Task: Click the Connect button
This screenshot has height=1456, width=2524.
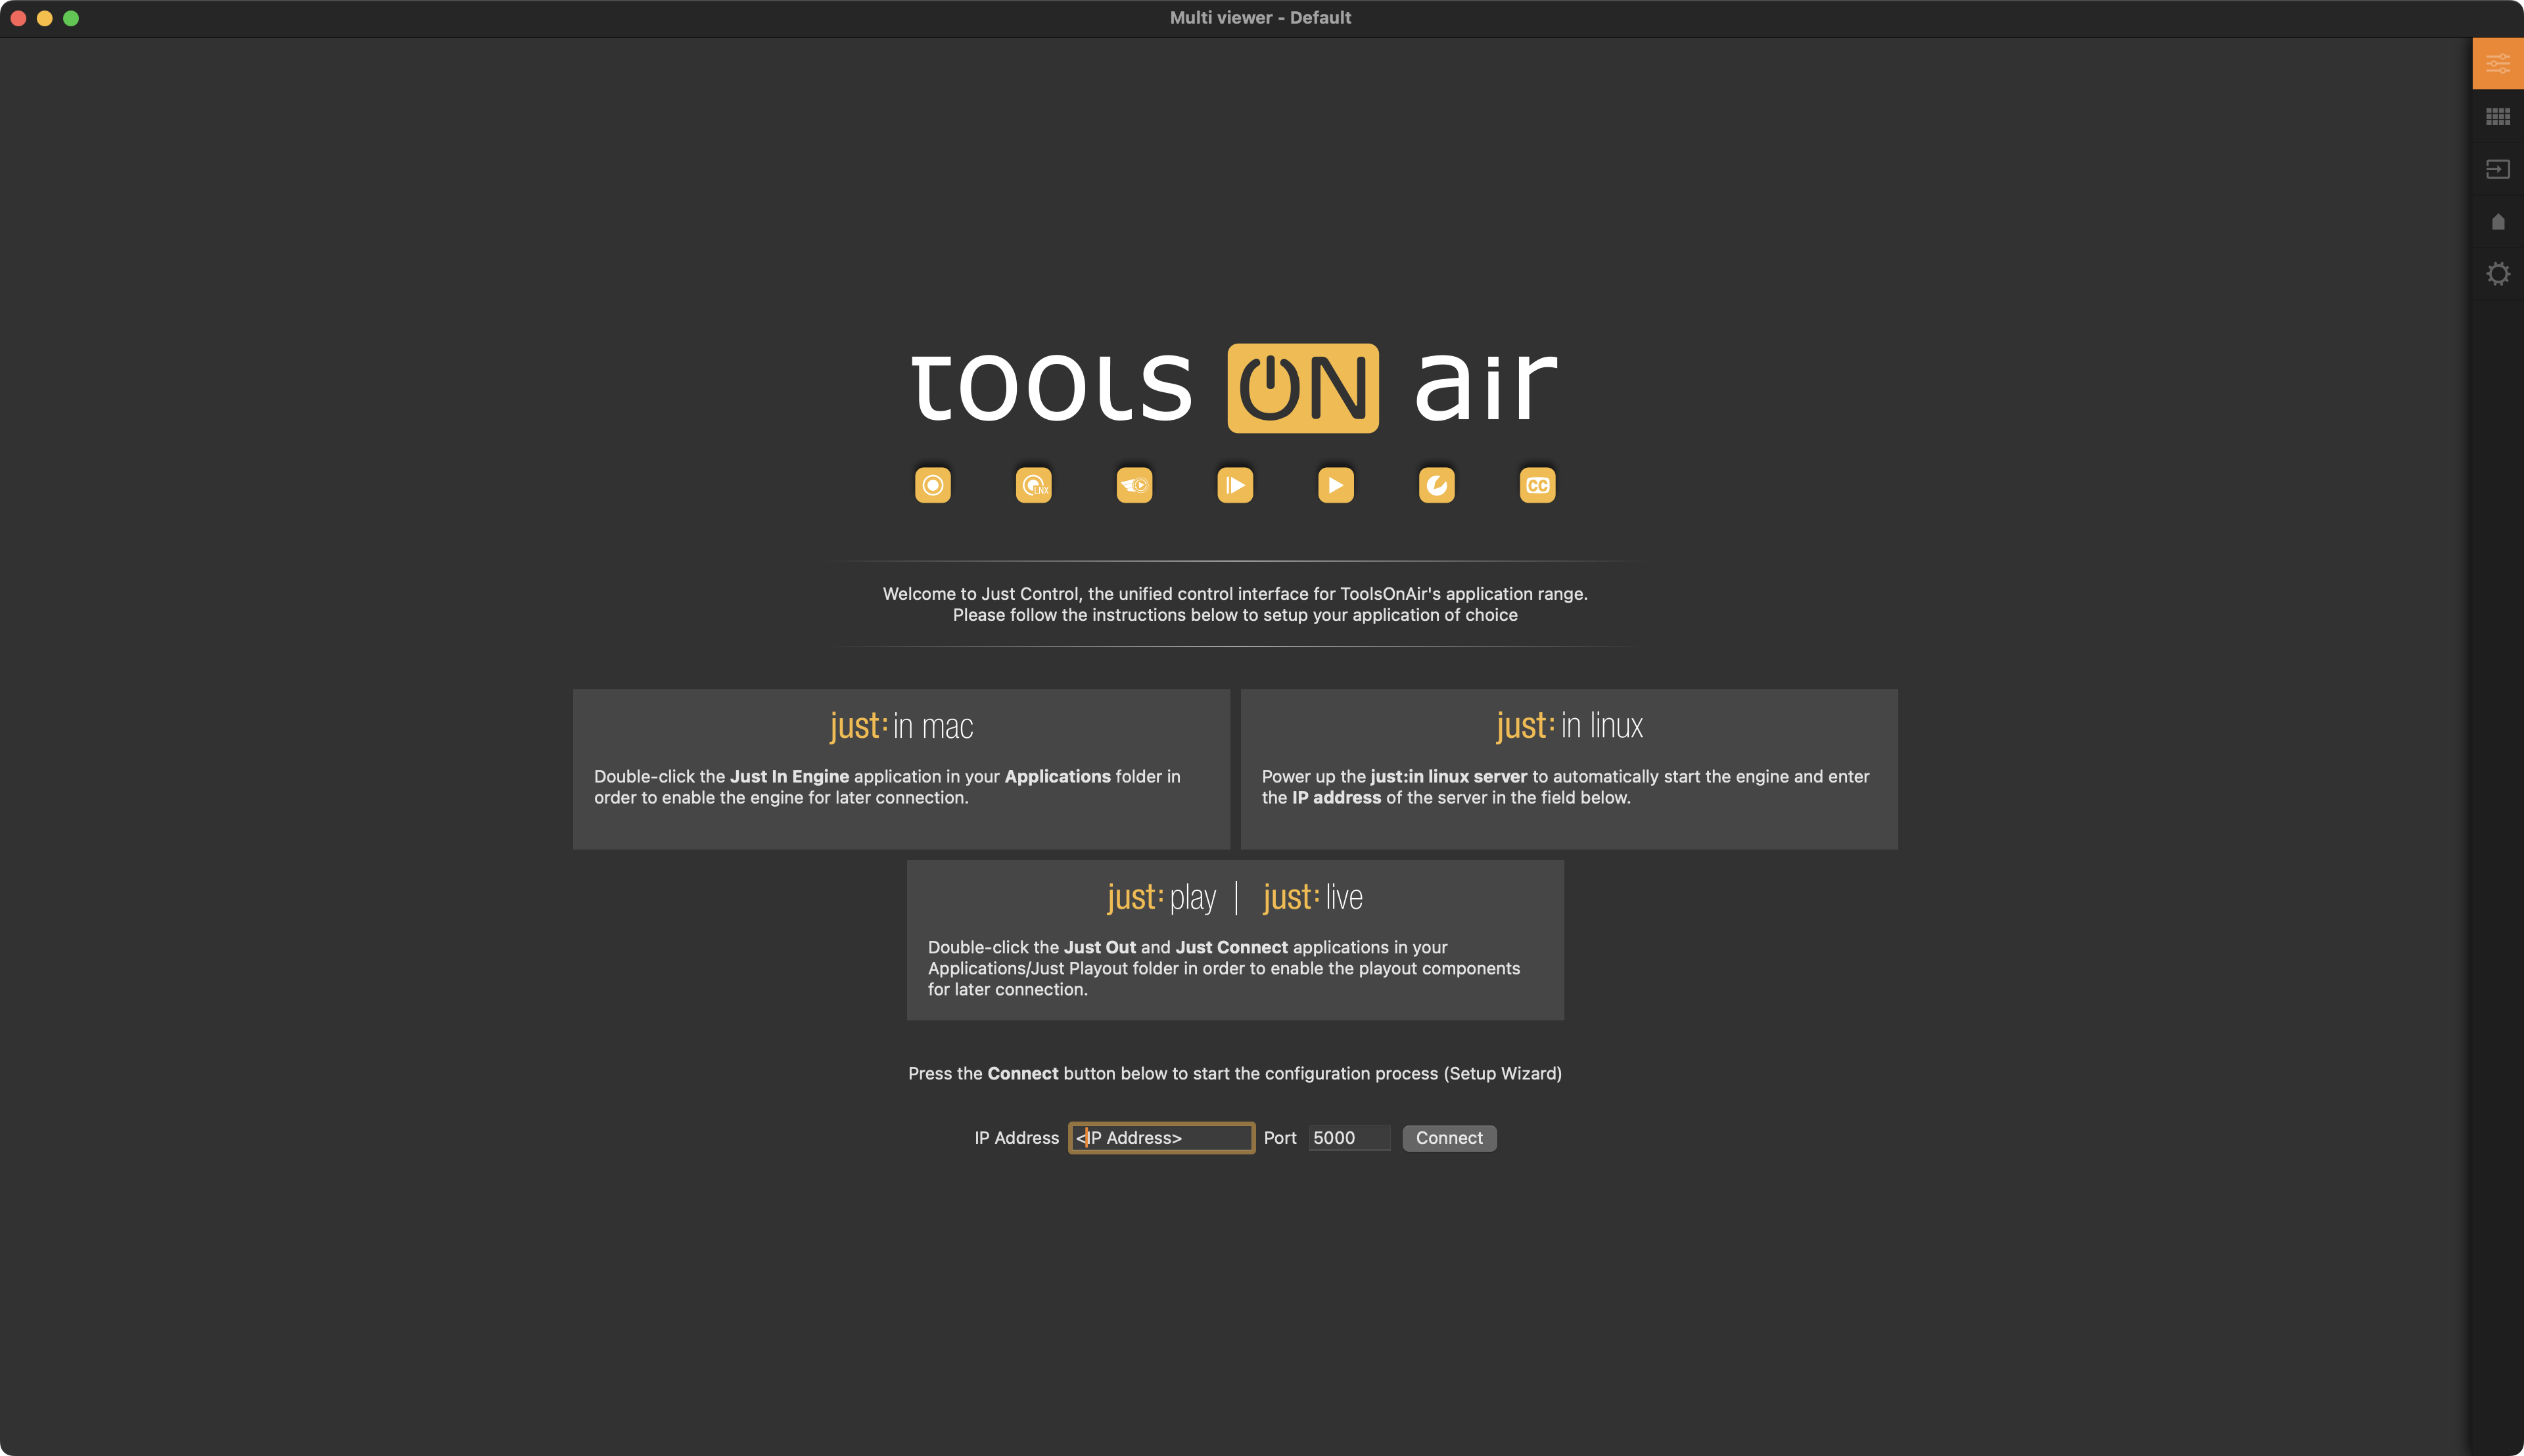Action: coord(1449,1138)
